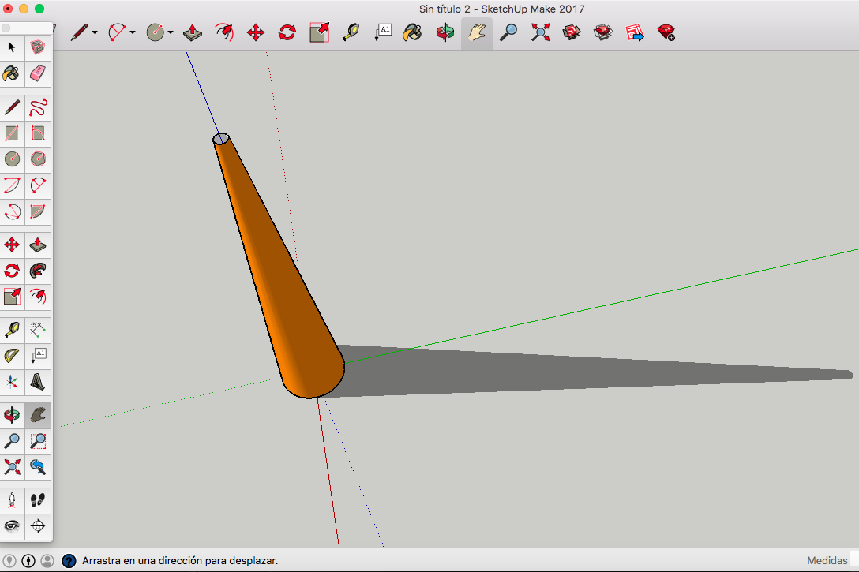Viewport: 859px width, 572px height.
Task: Click Paint Bucket in the top toolbar
Action: pos(412,32)
